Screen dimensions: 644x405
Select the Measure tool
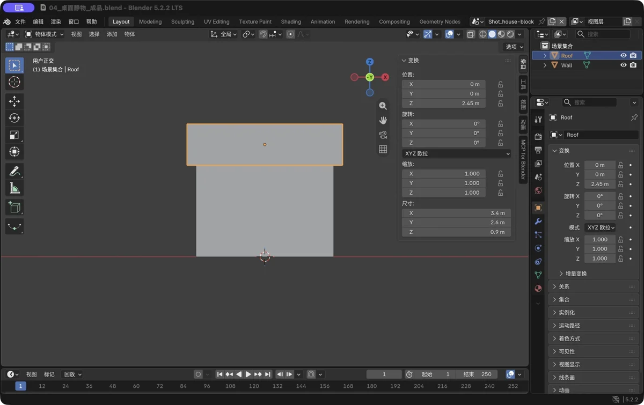(x=14, y=188)
